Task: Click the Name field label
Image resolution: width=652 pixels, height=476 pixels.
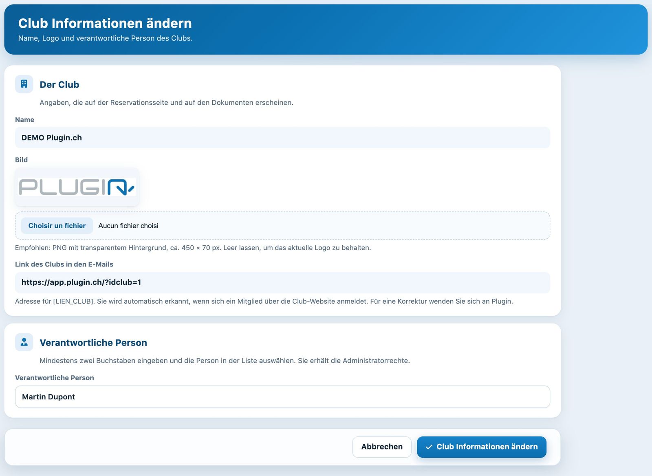Action: [x=24, y=120]
